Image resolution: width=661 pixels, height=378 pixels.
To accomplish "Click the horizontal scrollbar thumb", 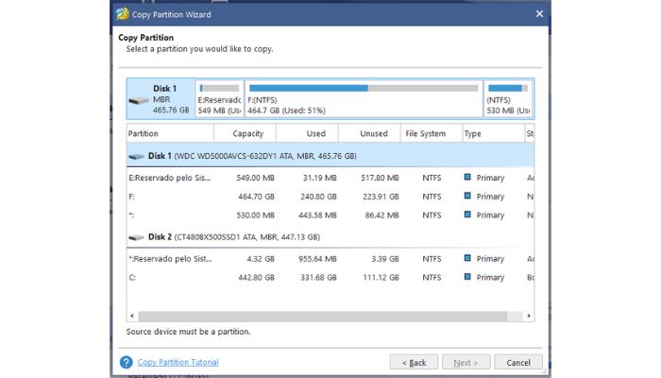I will [323, 316].
